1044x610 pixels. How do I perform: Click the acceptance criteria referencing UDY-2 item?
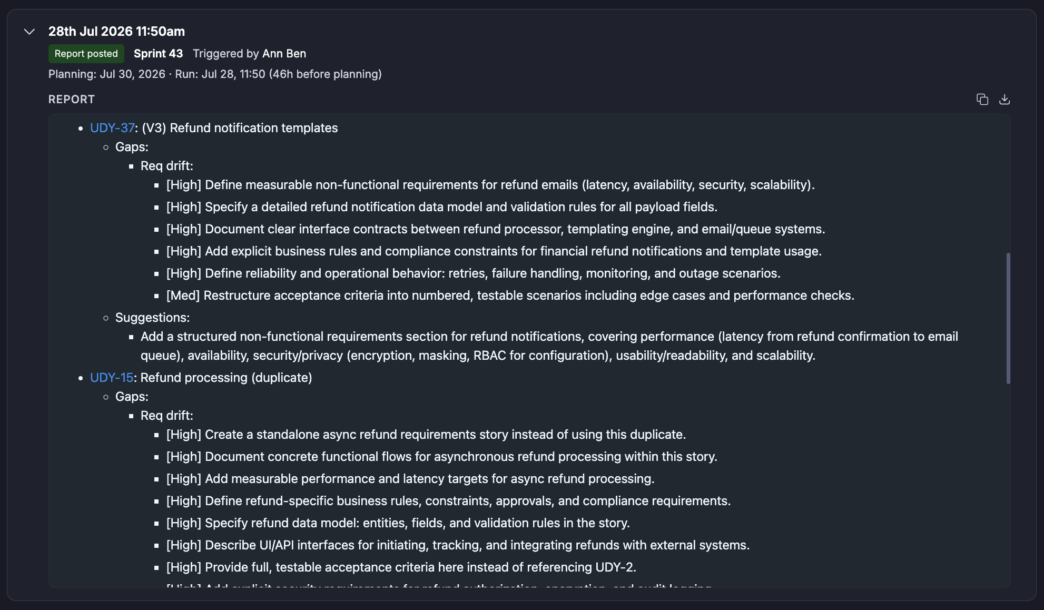point(401,567)
